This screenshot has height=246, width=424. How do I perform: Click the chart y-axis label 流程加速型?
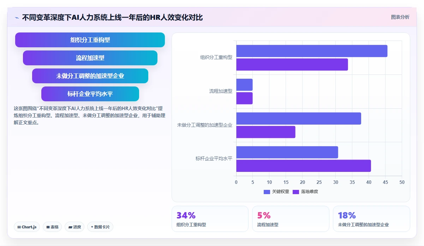(x=221, y=91)
